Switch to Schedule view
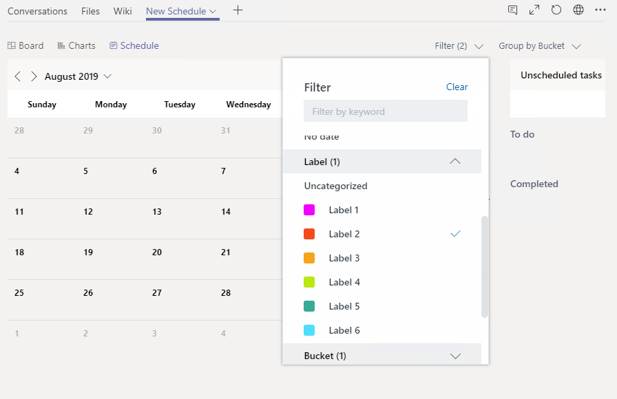 134,45
